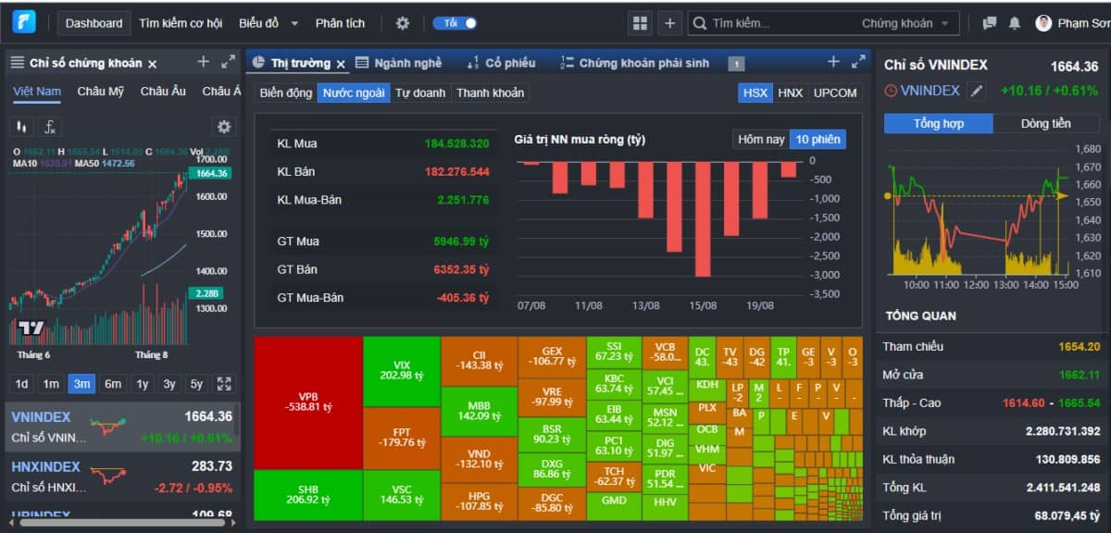Open the Chứng khoán search type dropdown
This screenshot has height=533, width=1111.
coord(905,23)
